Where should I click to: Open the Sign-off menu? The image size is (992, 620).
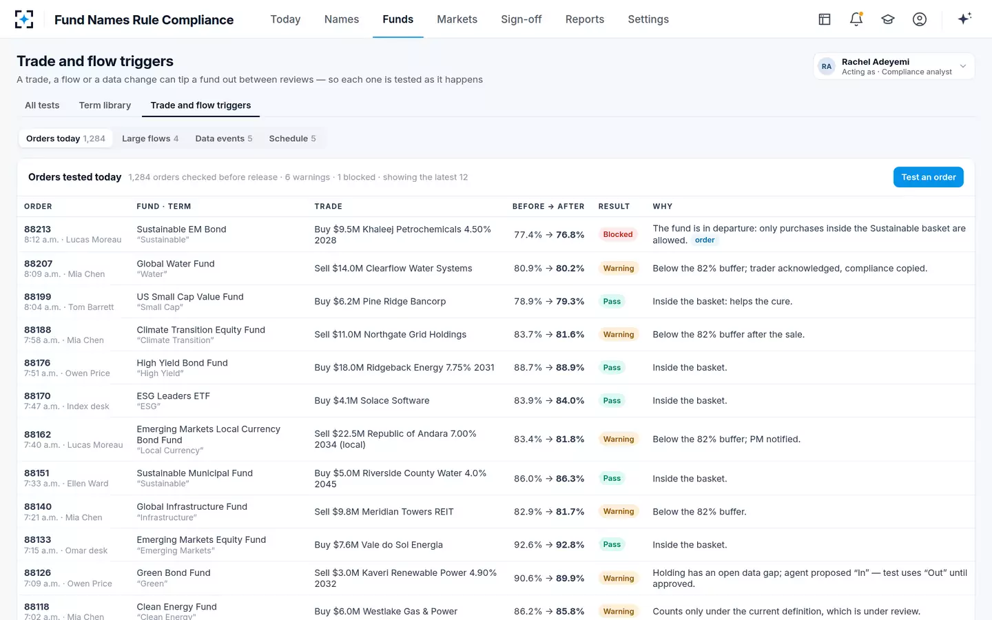521,19
